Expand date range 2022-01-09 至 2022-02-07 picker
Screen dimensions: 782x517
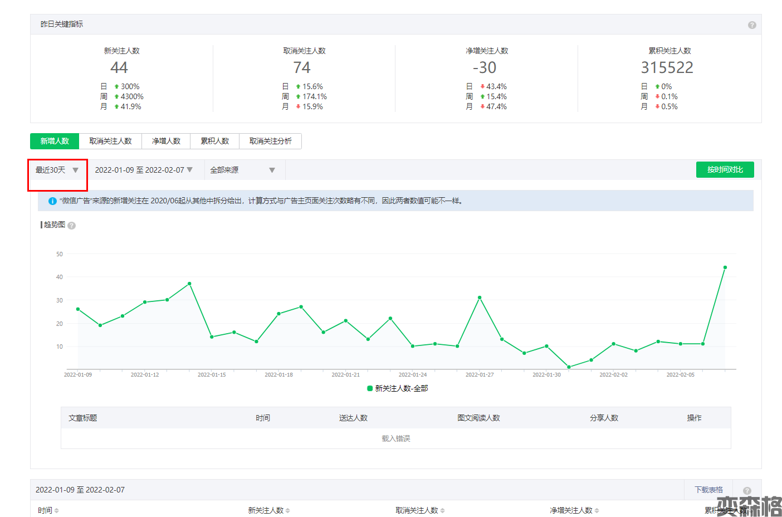click(x=144, y=170)
